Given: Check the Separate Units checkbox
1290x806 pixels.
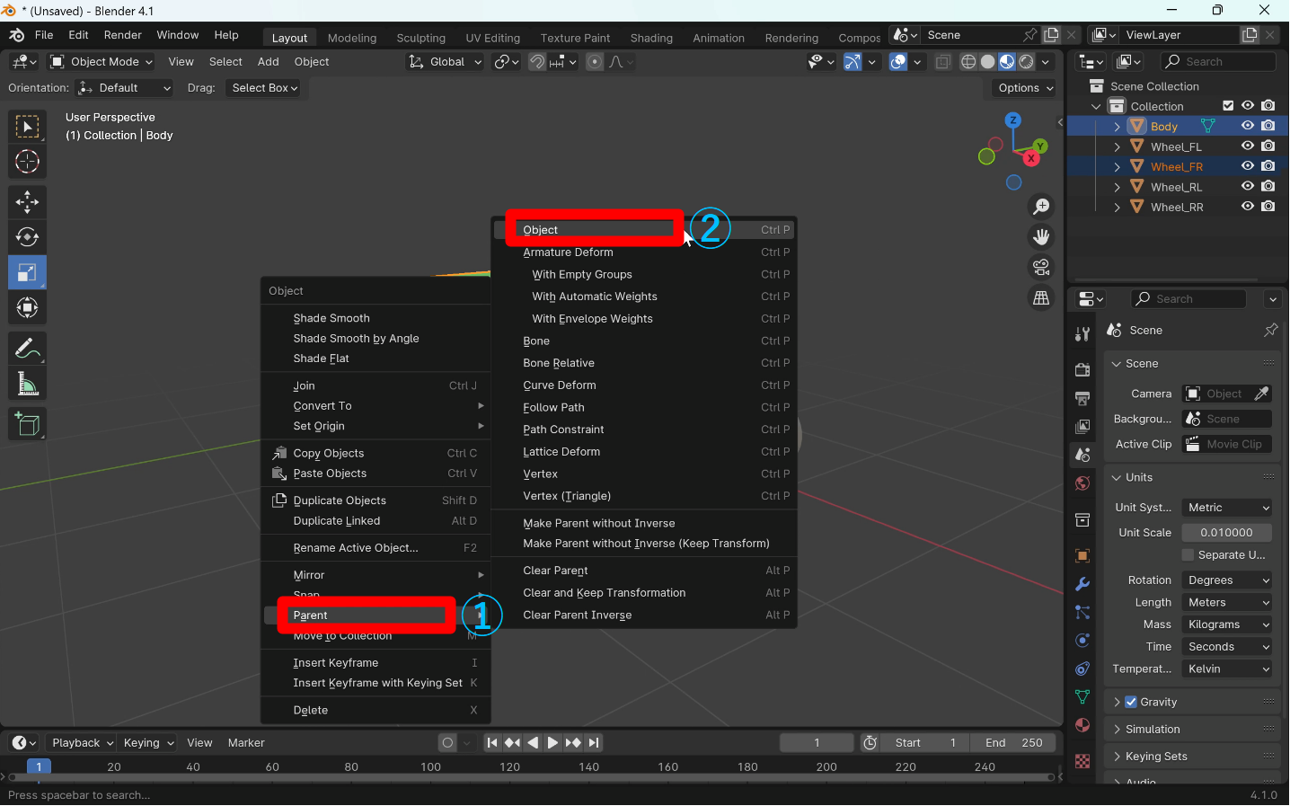Looking at the screenshot, I should tap(1188, 555).
